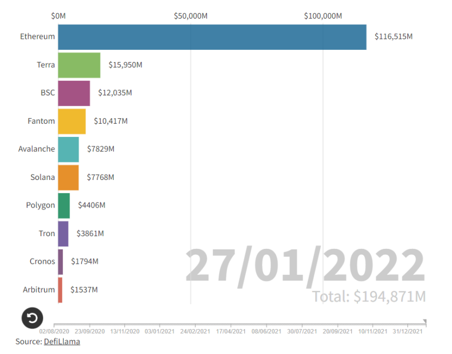Viewport: 452px width, 354px height.
Task: Set timeline to 24/02/2021
Action: pyautogui.click(x=195, y=331)
